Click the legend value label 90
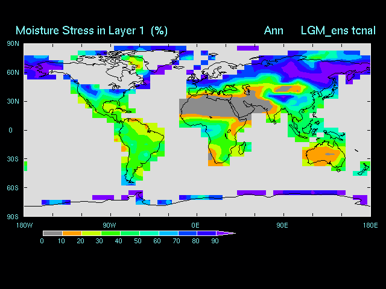 click(215, 241)
